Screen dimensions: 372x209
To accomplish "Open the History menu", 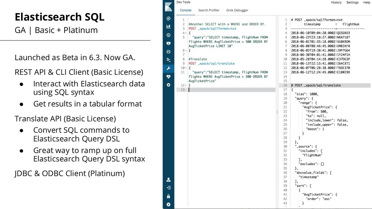I will tap(336, 3).
